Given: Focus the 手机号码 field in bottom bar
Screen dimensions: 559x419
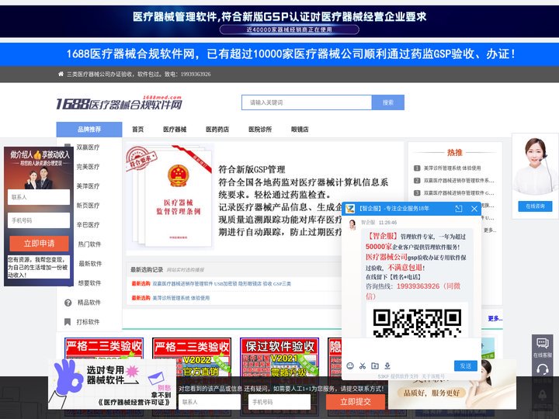Looking at the screenshot, I should click(x=279, y=402).
